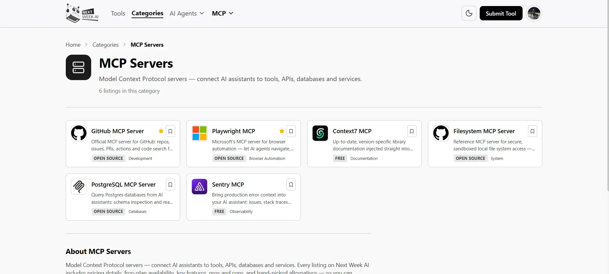This screenshot has height=274, width=609.
Task: Click the MCP Servers category icon
Action: (78, 67)
